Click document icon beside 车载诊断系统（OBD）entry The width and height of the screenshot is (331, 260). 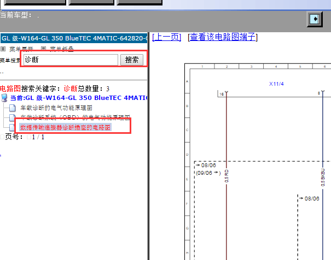click(13, 117)
